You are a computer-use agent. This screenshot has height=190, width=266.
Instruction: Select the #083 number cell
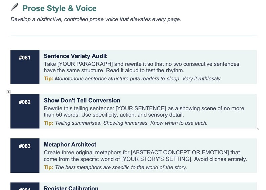(25, 155)
